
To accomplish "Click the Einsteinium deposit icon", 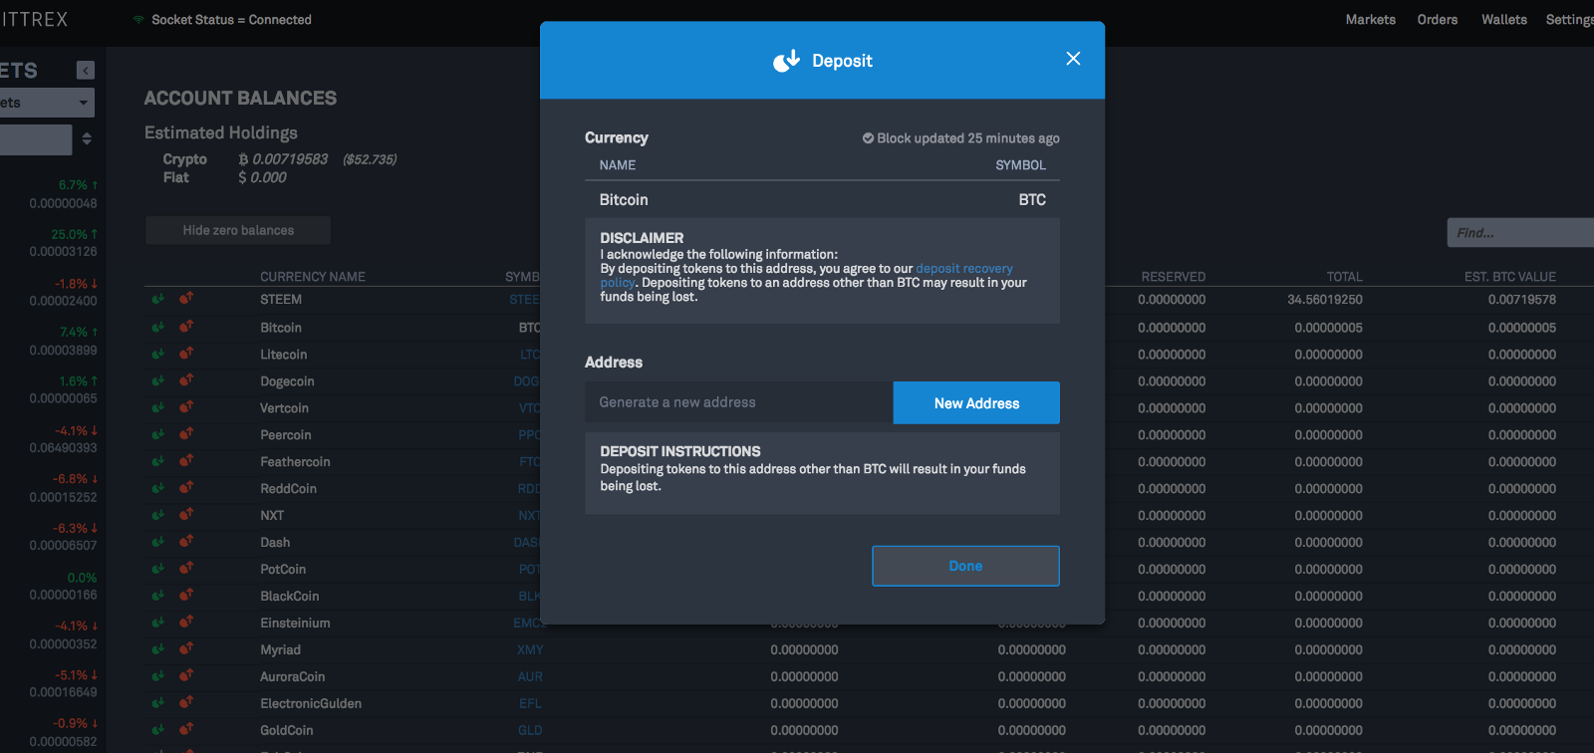I will 157,623.
